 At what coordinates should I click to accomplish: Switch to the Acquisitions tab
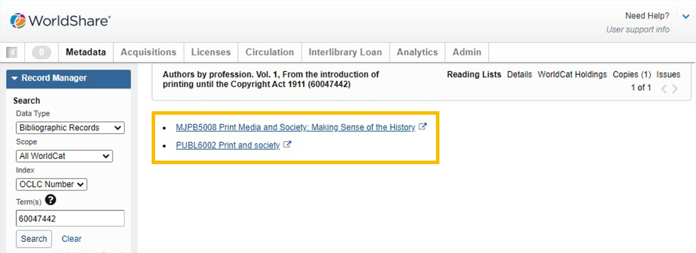pos(148,52)
